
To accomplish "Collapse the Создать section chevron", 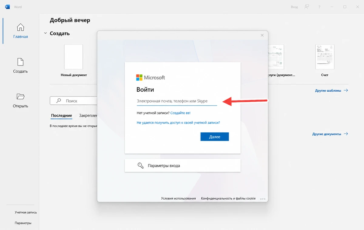I will [x=45, y=33].
